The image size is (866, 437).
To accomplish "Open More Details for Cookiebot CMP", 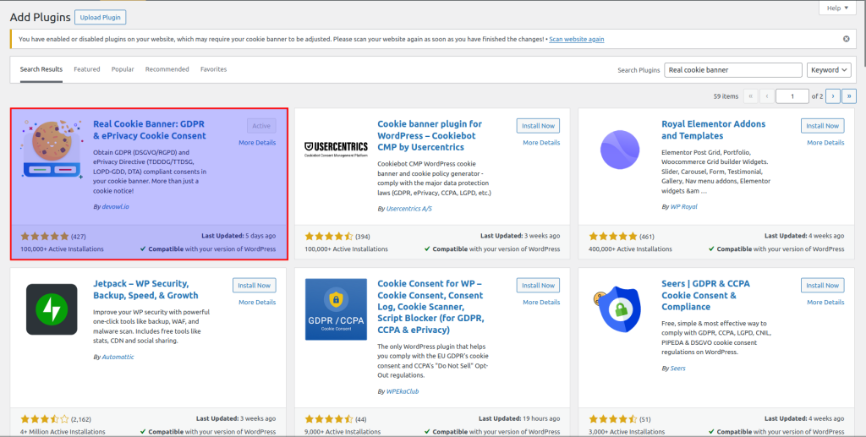I will 541,142.
